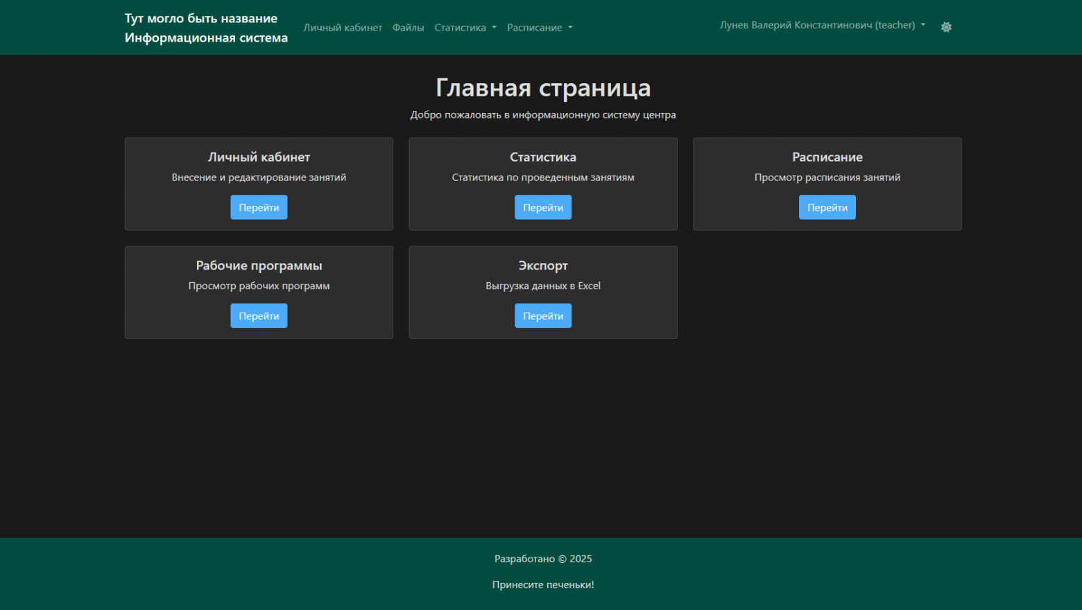Select the Экспорт card title
The image size is (1082, 610).
(x=543, y=265)
